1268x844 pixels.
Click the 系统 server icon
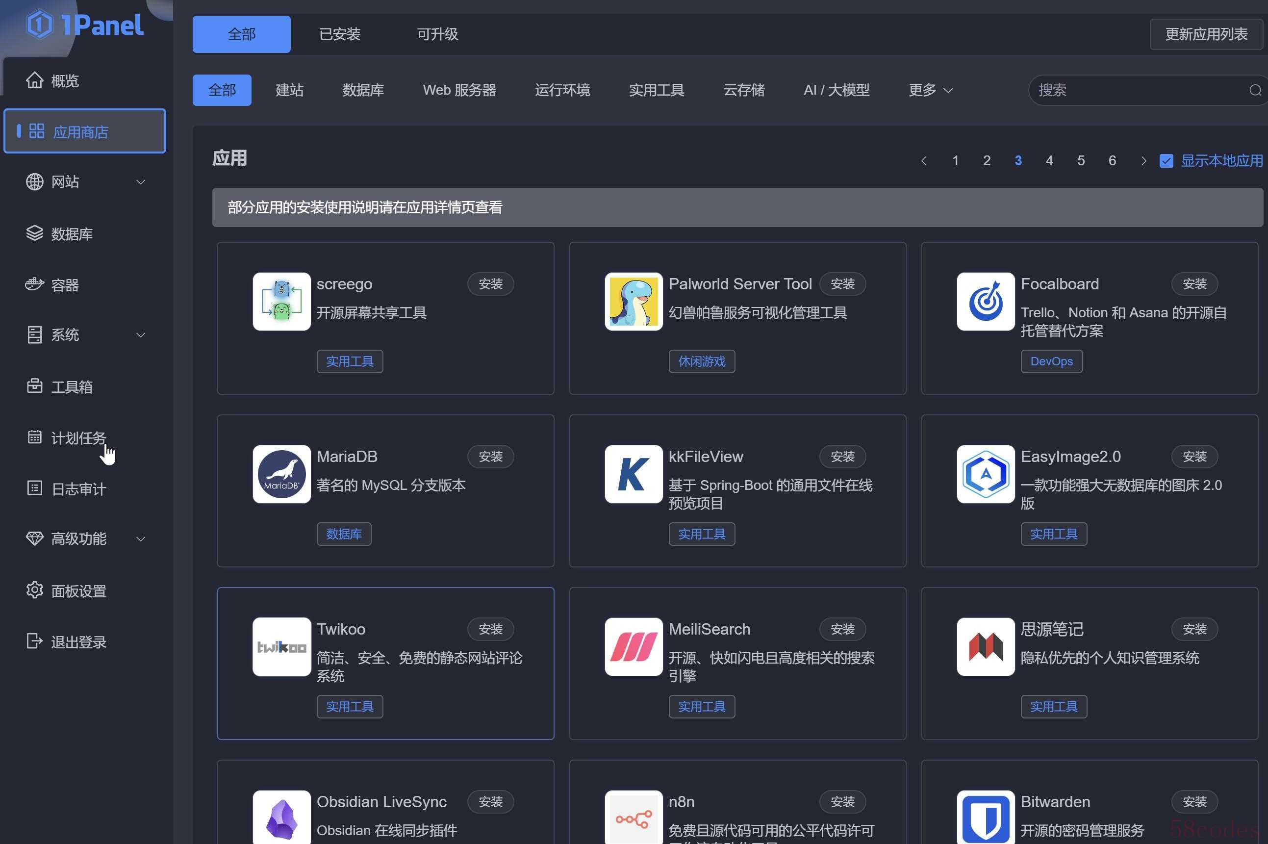pos(34,334)
